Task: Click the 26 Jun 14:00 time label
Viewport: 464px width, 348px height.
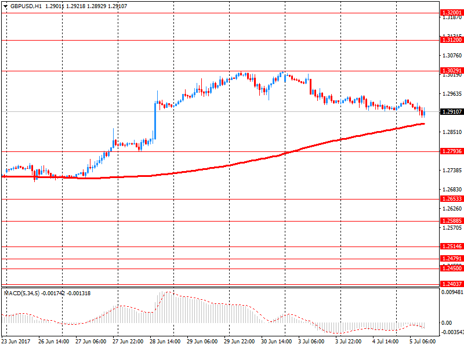Action: click(53, 341)
